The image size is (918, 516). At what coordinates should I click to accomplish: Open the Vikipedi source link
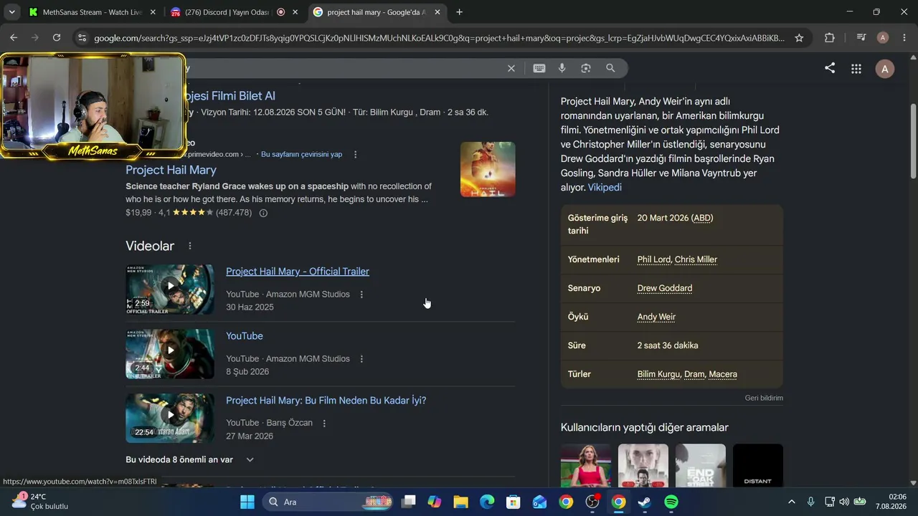click(x=605, y=187)
